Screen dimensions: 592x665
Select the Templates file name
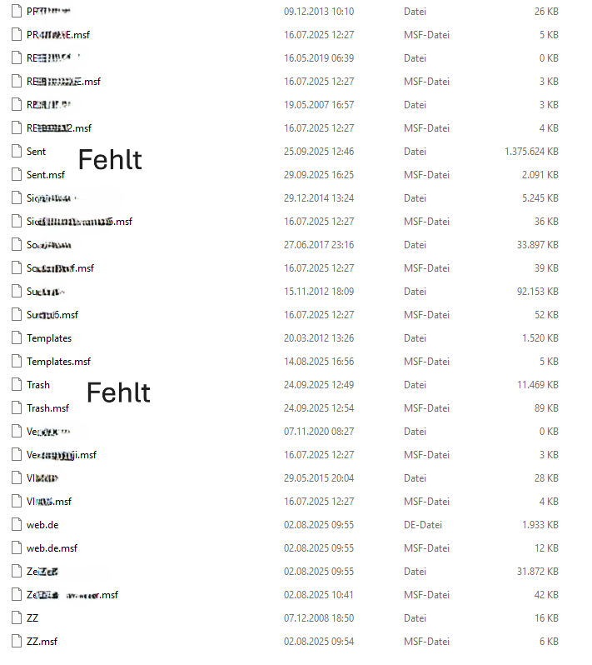coord(49,338)
